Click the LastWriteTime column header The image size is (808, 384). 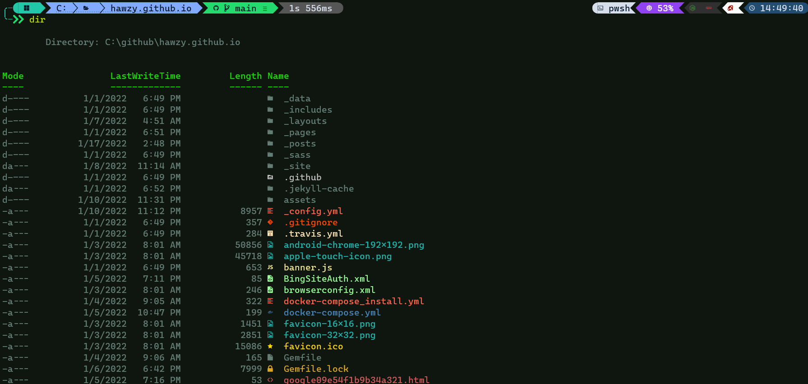click(x=145, y=76)
